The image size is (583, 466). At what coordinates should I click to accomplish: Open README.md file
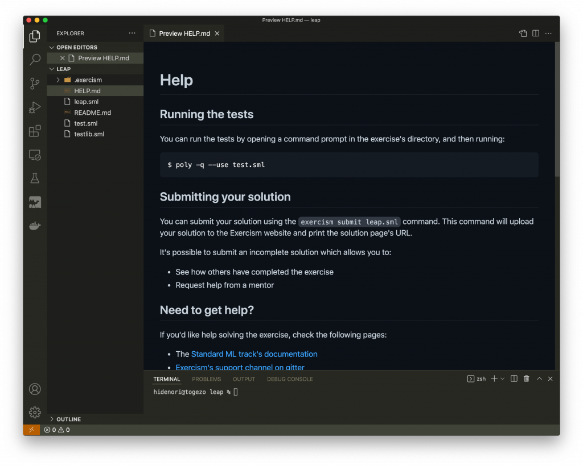click(95, 113)
